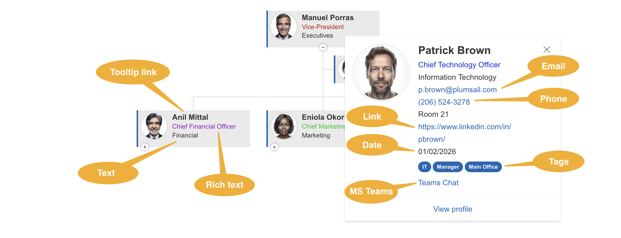
Task: Click the Manuel Porras name
Action: click(328, 18)
